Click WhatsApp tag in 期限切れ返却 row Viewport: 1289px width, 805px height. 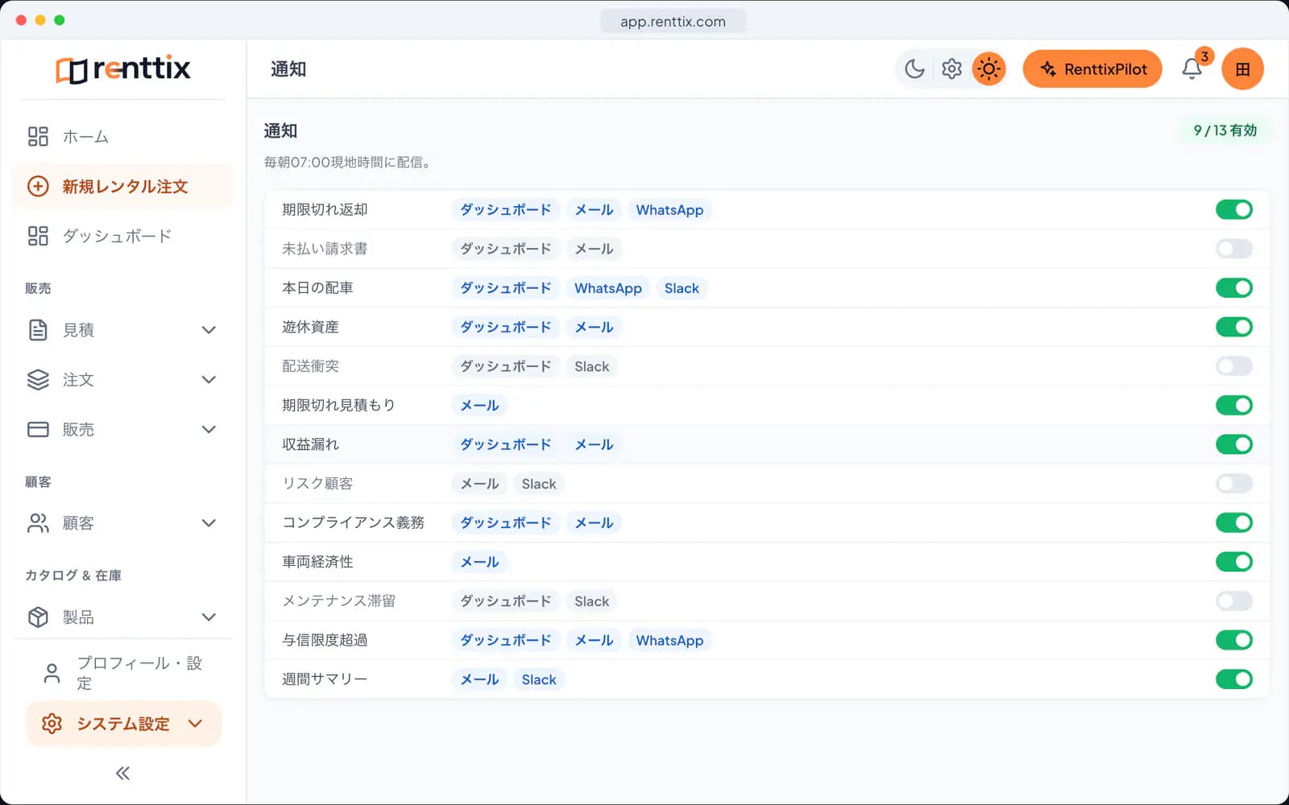click(669, 210)
